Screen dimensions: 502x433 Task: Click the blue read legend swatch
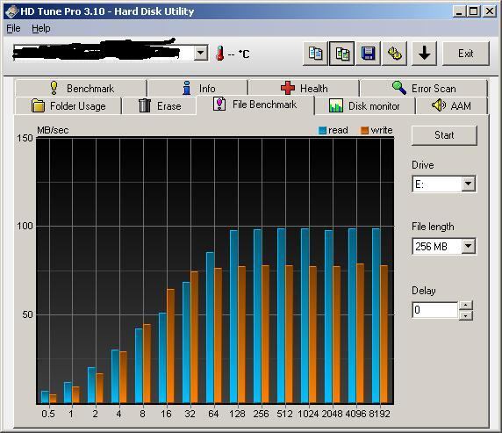point(322,130)
